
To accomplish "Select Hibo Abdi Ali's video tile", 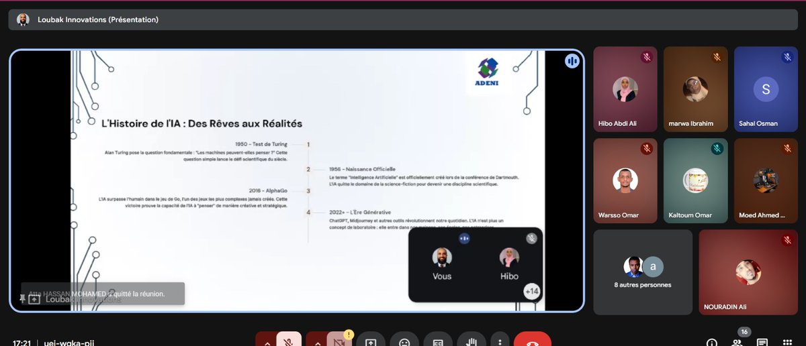I will point(625,89).
